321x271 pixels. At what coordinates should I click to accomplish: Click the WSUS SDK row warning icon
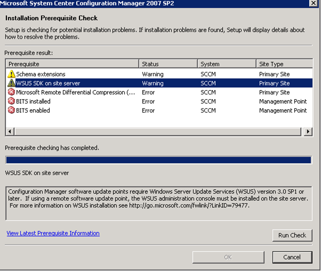tap(11, 83)
